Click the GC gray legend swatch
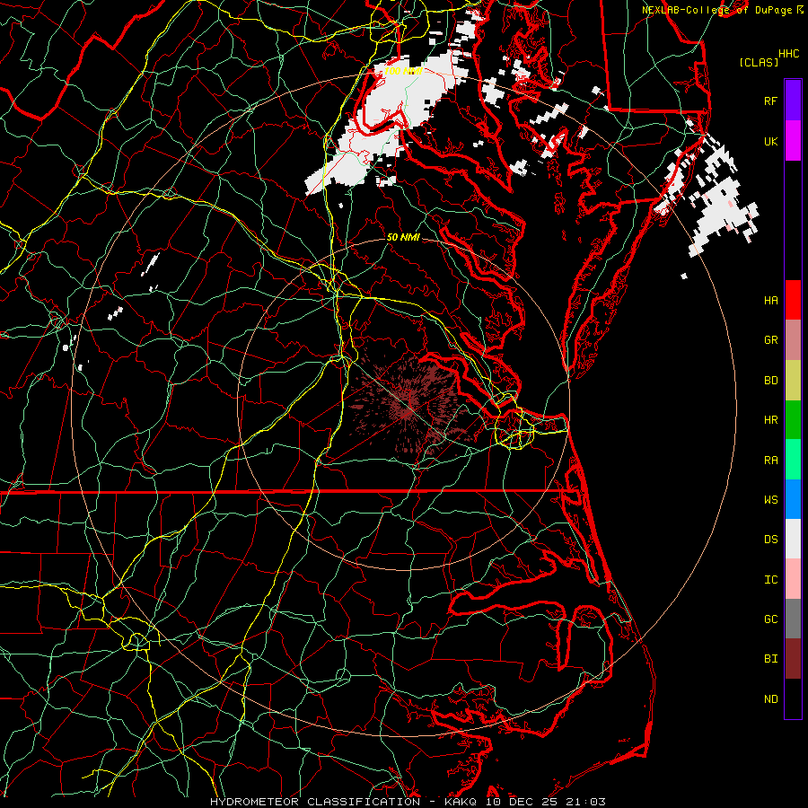The height and width of the screenshot is (808, 808). 793,619
